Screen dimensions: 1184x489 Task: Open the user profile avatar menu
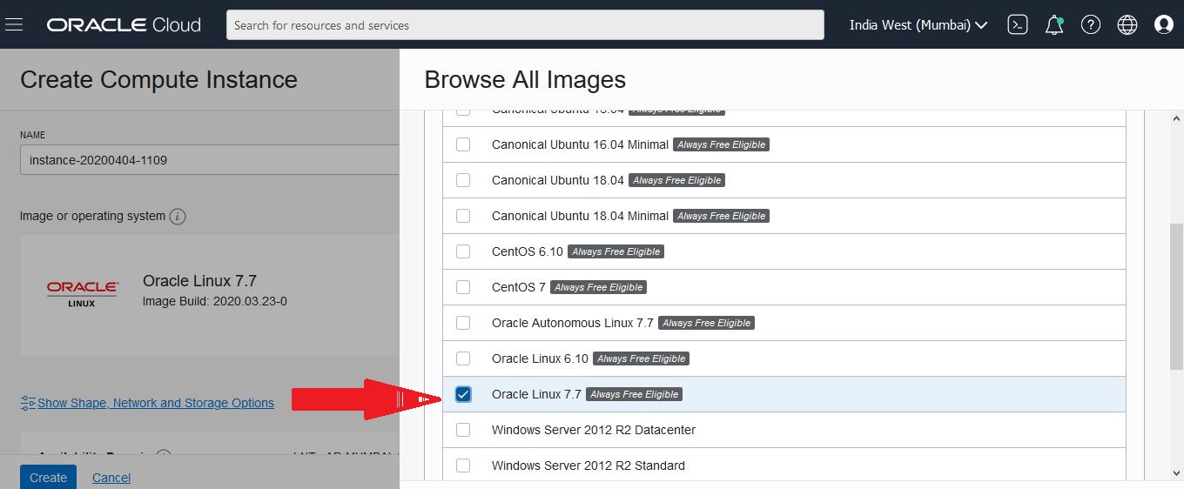pos(1164,25)
